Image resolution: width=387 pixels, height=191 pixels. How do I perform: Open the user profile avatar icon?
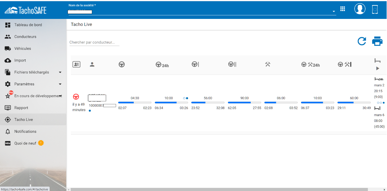click(360, 9)
